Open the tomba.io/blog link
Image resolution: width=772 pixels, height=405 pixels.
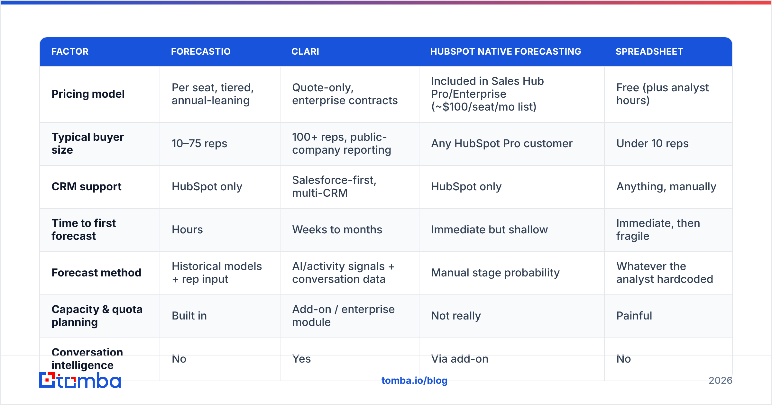point(414,381)
